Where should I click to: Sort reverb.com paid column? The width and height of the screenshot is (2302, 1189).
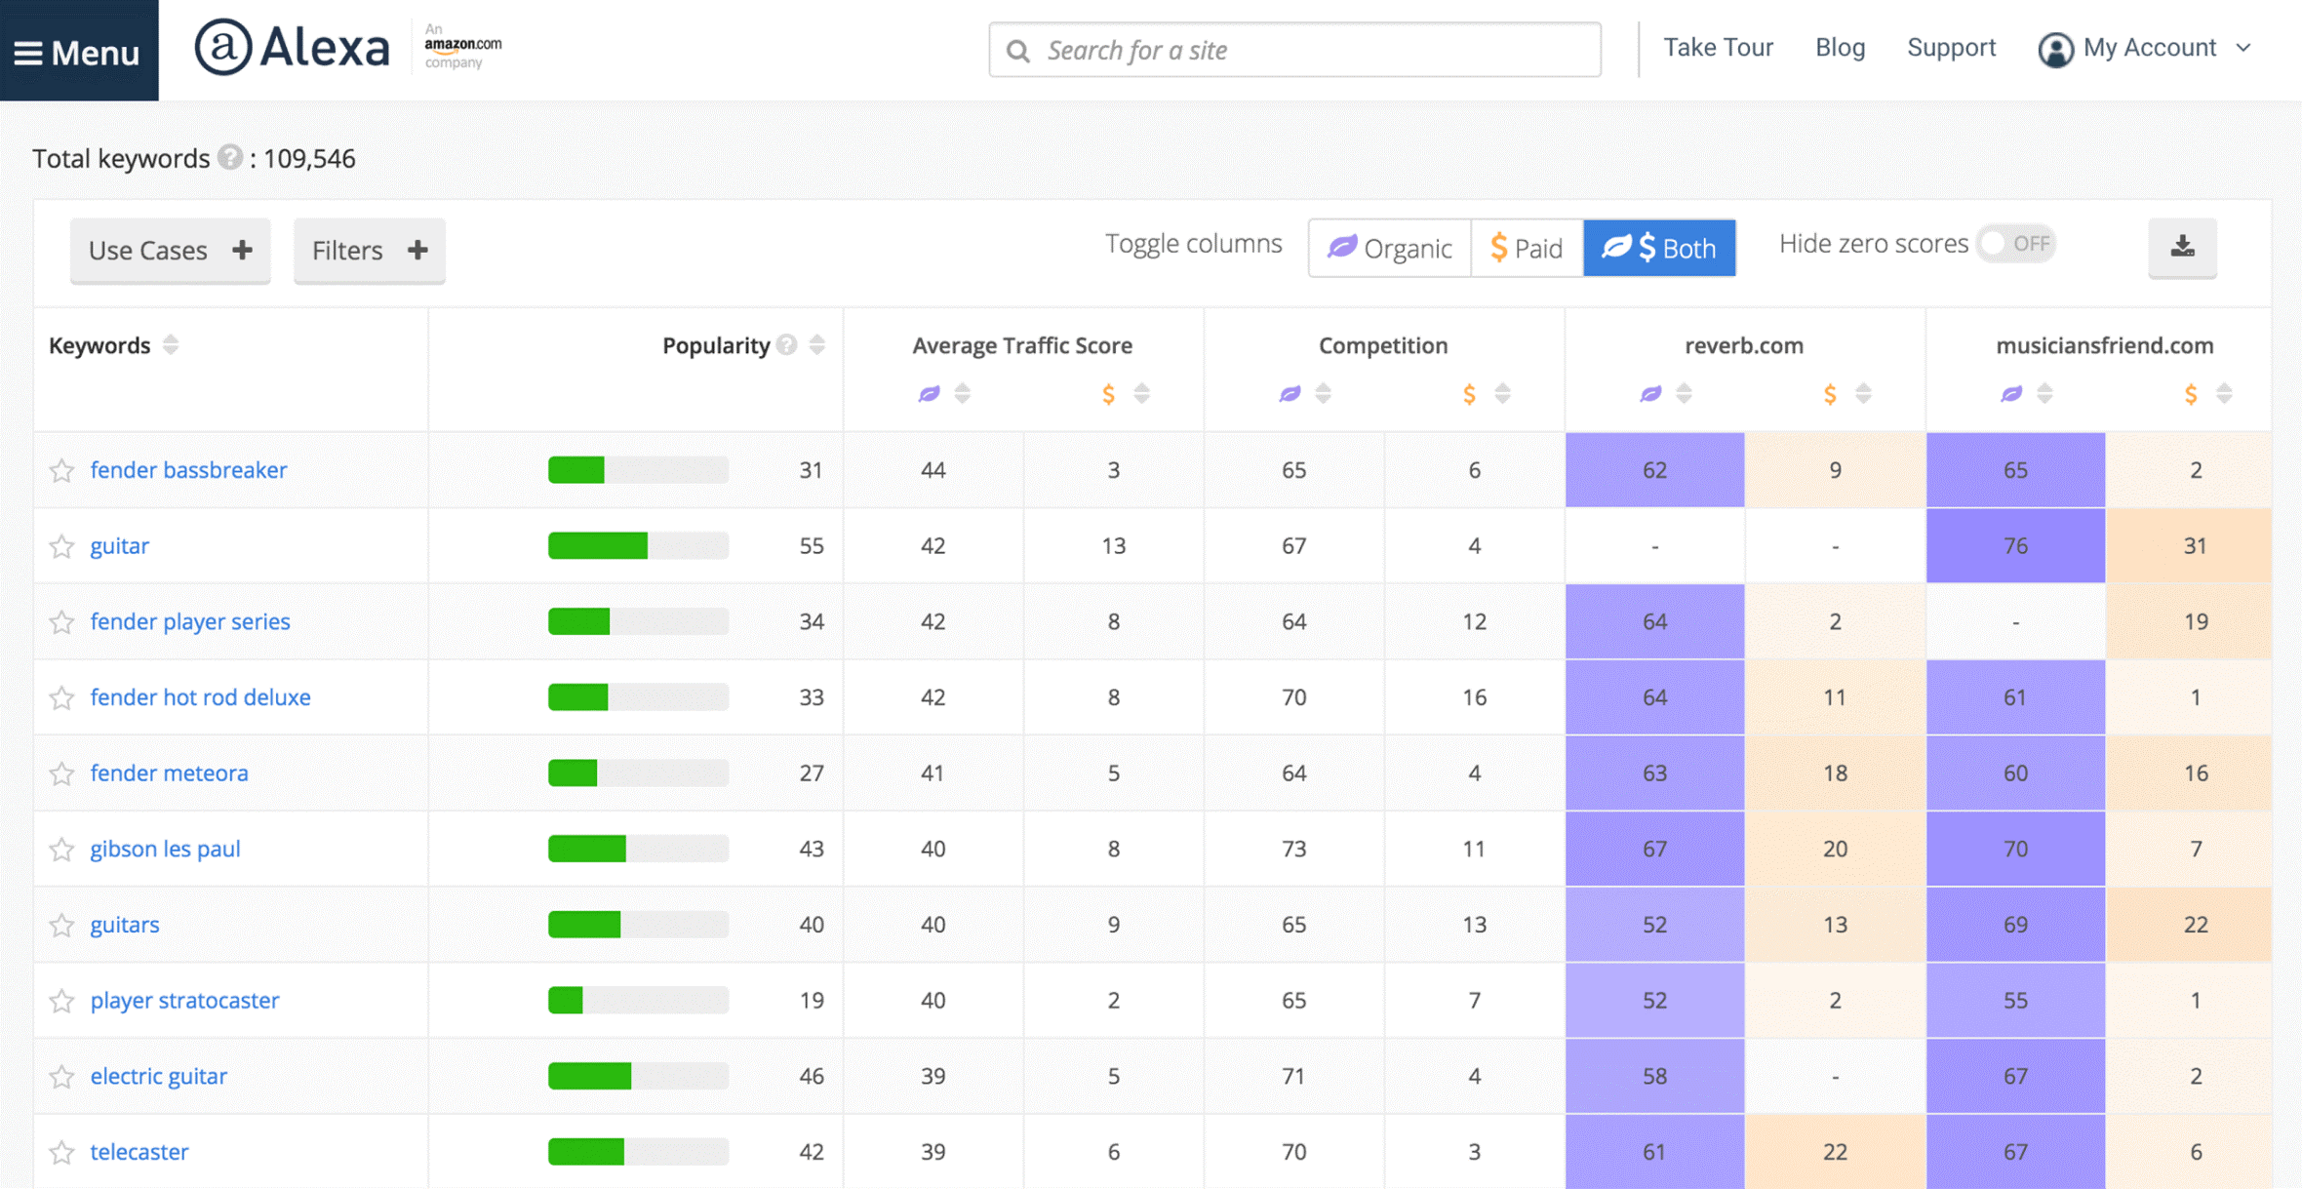(x=1864, y=393)
